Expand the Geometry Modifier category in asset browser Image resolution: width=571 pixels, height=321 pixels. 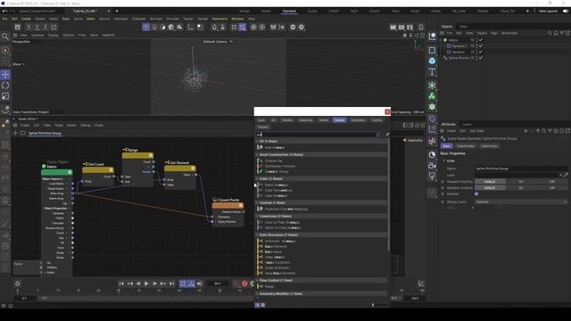257,293
